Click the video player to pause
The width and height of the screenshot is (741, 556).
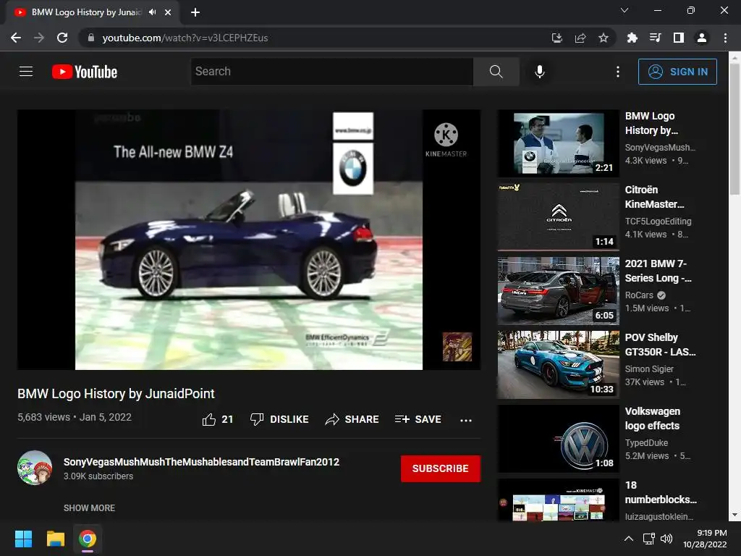pos(249,240)
